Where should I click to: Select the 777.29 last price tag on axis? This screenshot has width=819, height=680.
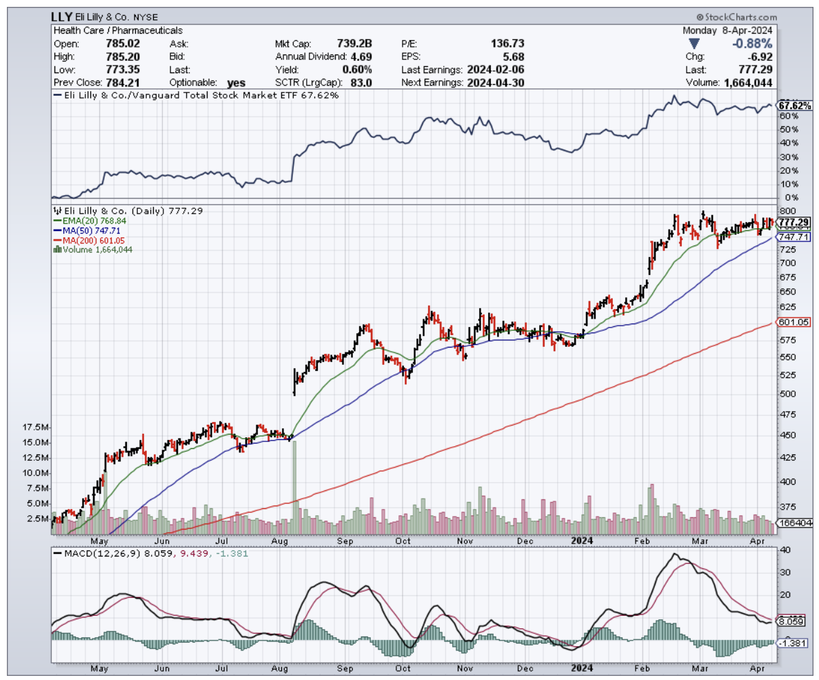click(793, 222)
